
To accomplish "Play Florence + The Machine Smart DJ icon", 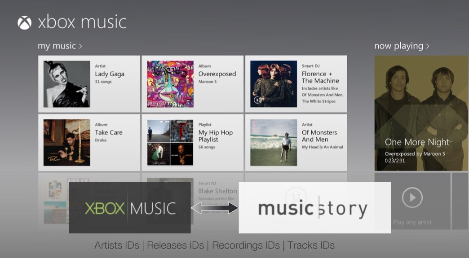I will 257,100.
